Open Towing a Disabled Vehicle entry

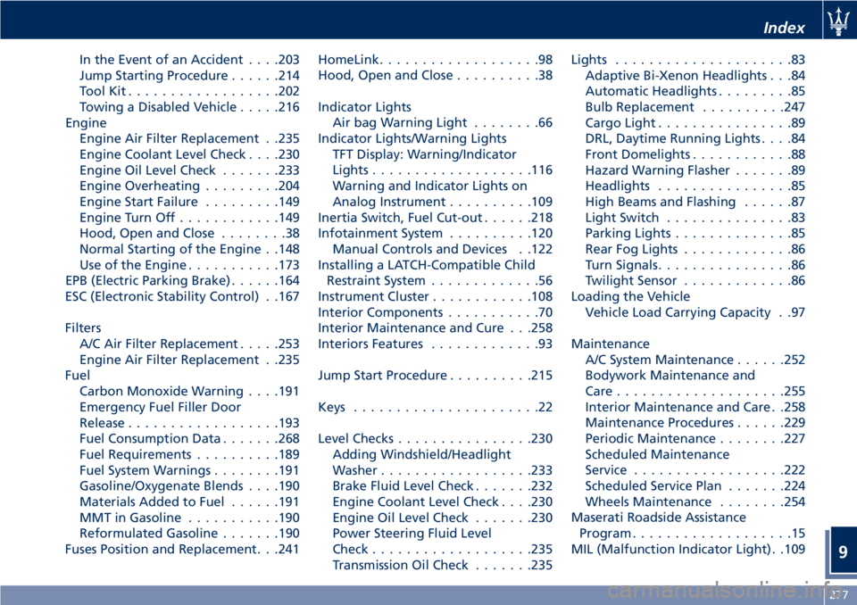click(189, 107)
